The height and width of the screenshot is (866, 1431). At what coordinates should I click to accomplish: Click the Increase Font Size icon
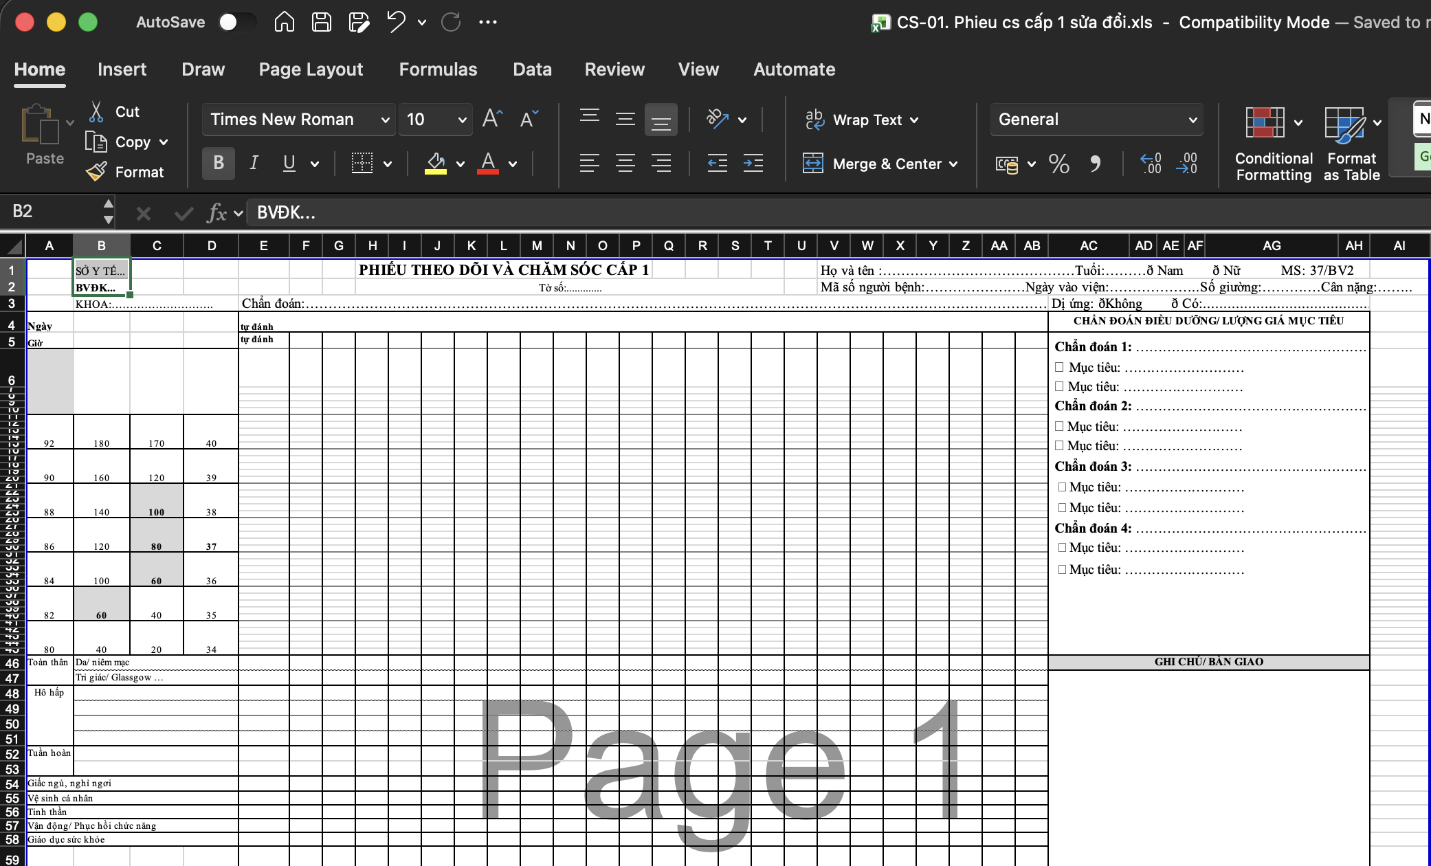(x=492, y=119)
